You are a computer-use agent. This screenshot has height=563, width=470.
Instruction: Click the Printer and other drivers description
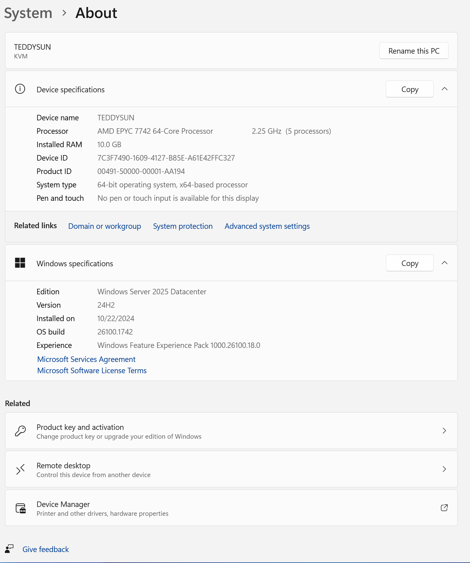(102, 514)
